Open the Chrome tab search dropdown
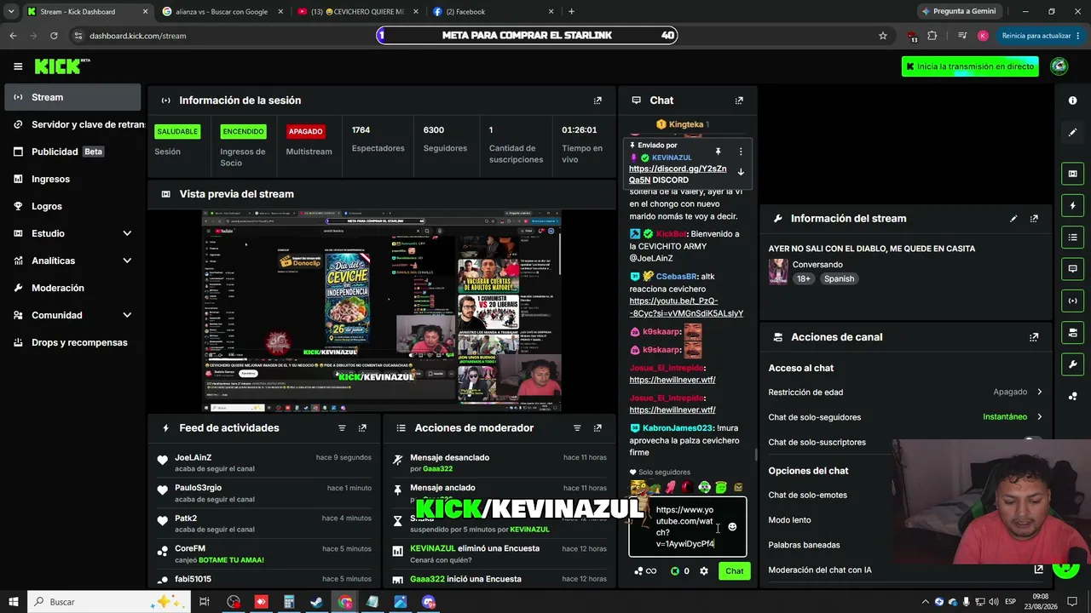 tap(10, 11)
